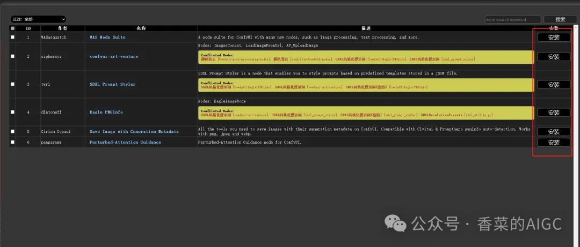Click description 'Perturbed-Attention Guidance node for ComfyUI.'
The height and width of the screenshot is (247, 580).
tap(250, 142)
